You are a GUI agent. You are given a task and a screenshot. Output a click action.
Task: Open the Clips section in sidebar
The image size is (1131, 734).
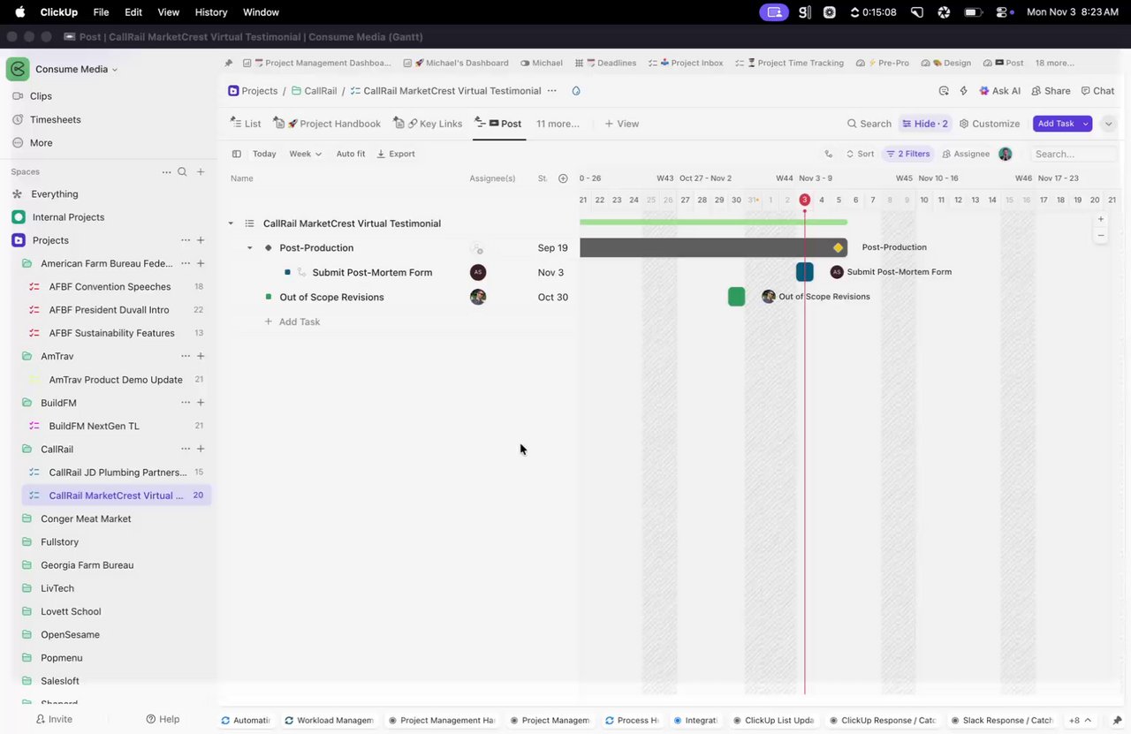[x=41, y=95]
